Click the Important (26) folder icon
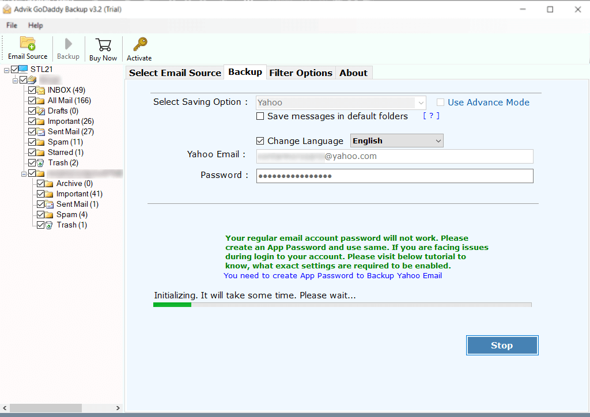This screenshot has width=590, height=417. [x=41, y=122]
